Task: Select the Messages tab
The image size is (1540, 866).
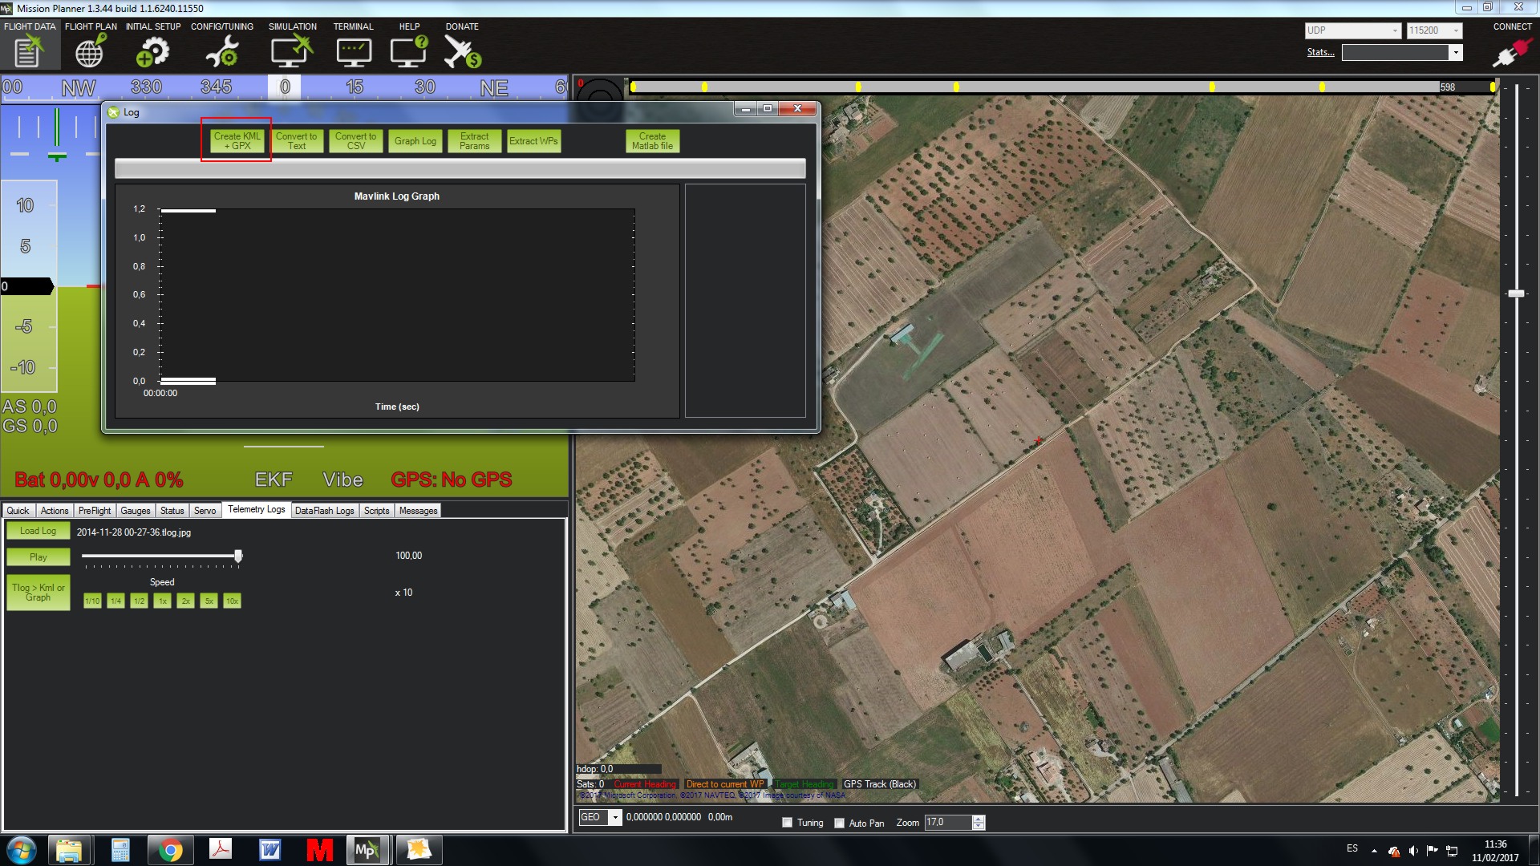Action: pos(418,511)
